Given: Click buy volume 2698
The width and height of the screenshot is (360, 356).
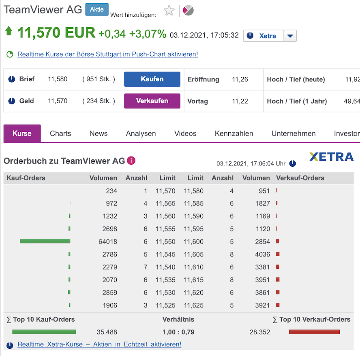Looking at the screenshot, I should click(x=109, y=229).
